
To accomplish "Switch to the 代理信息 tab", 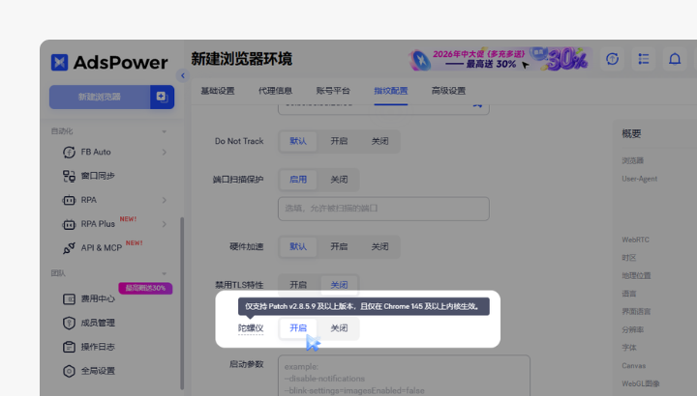I will [275, 91].
